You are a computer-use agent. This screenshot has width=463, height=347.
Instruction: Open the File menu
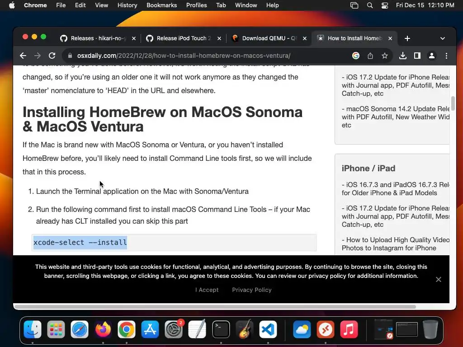point(61,5)
